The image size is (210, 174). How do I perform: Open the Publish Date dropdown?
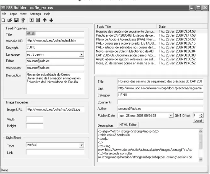[171, 115]
